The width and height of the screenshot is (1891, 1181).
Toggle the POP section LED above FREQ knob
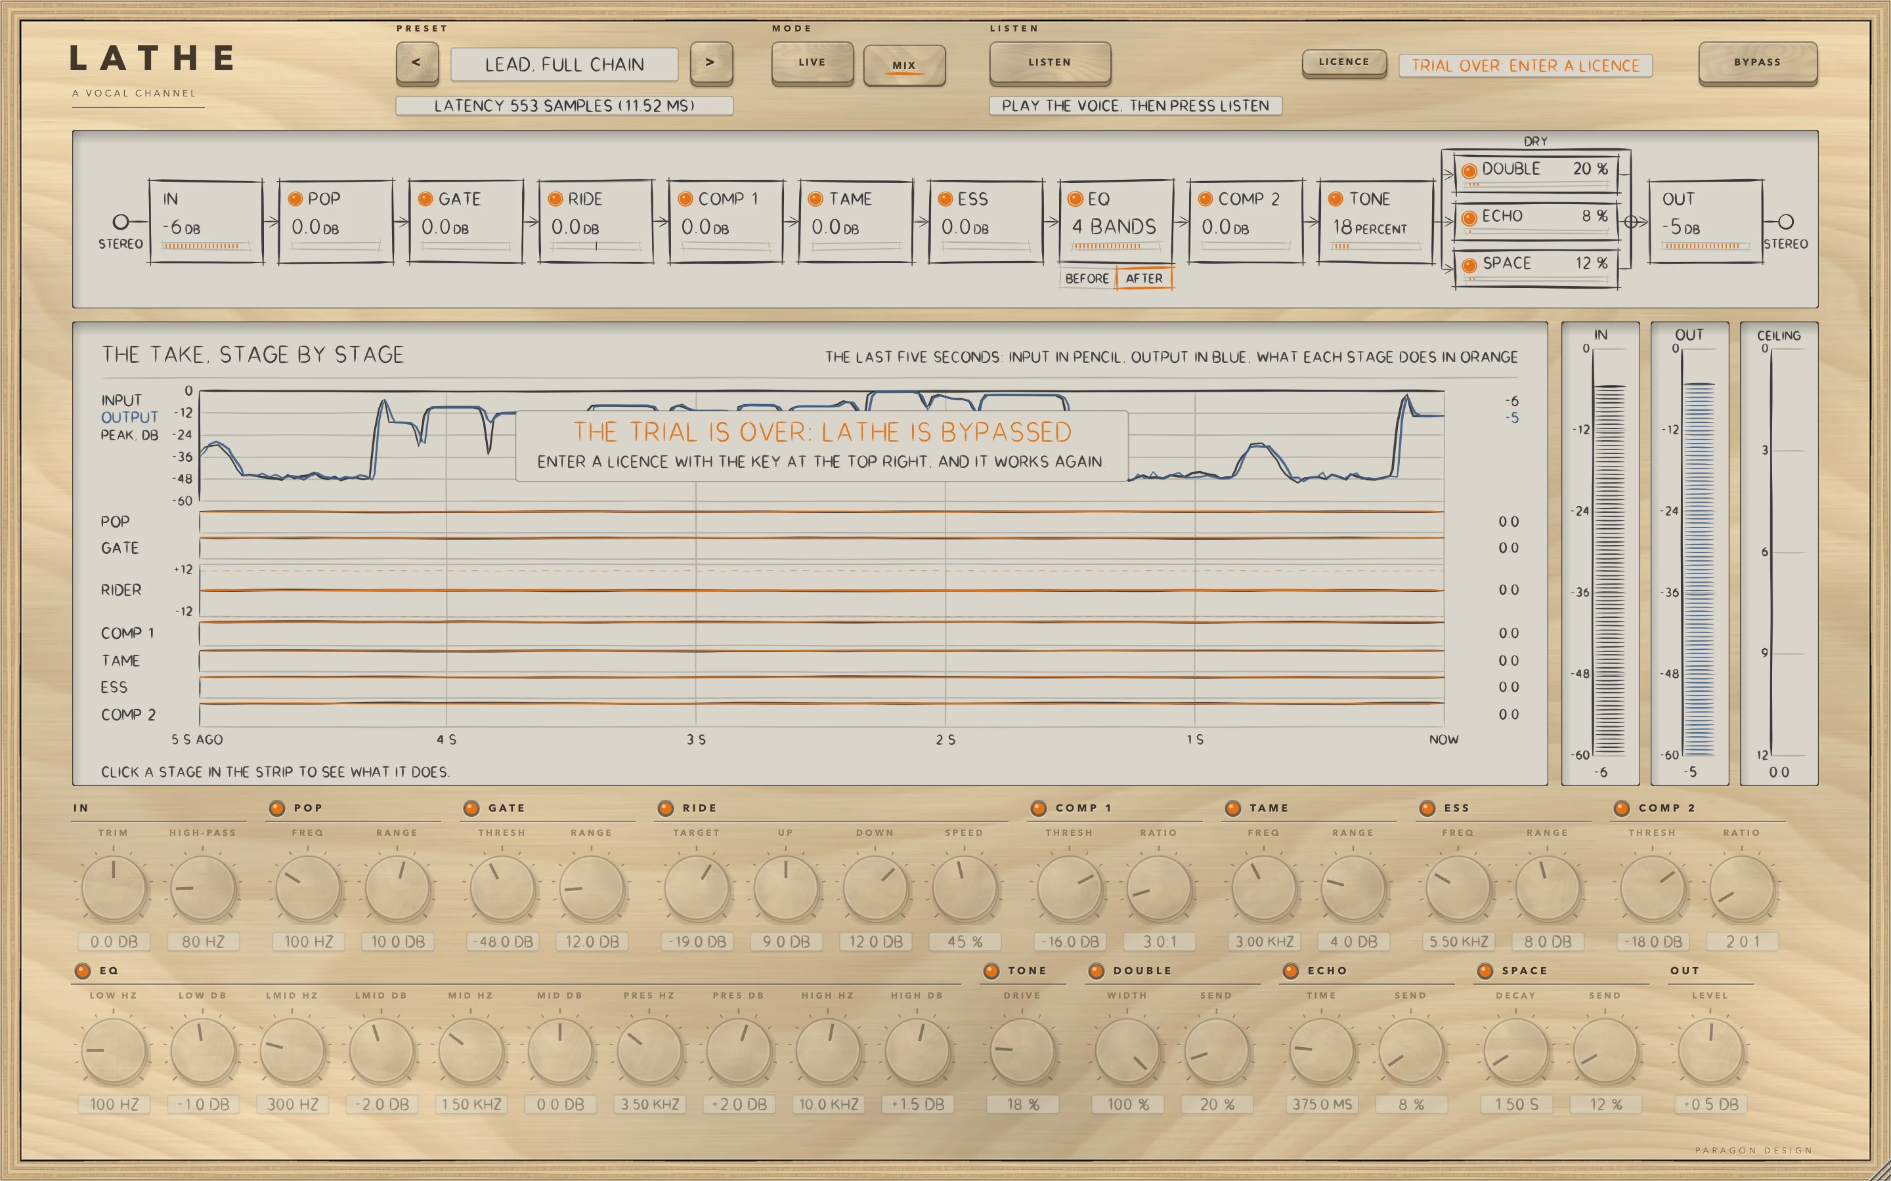pyautogui.click(x=276, y=808)
